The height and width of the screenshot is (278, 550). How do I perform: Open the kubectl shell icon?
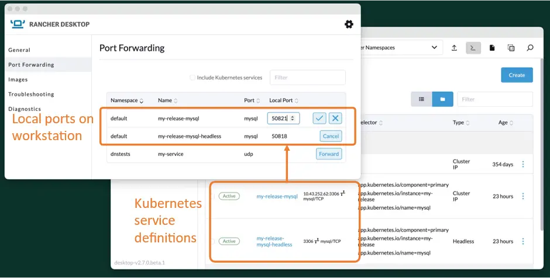(x=473, y=48)
